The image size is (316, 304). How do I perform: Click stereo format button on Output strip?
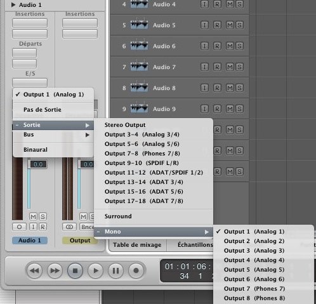point(69,227)
